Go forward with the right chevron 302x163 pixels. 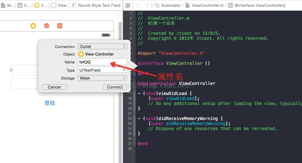click(147, 5)
